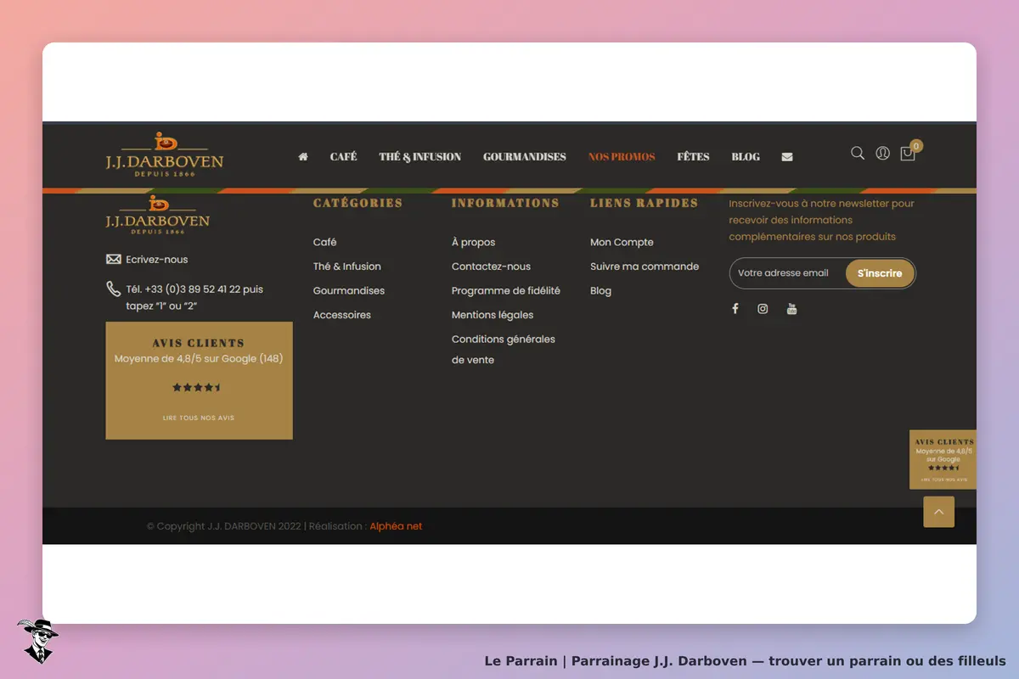
Task: Open the THÉ & INFUSION menu
Action: pos(420,157)
